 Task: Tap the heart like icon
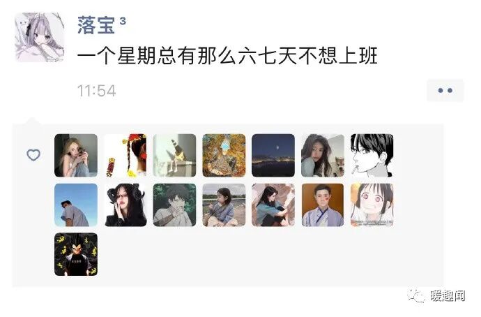pyautogui.click(x=33, y=155)
